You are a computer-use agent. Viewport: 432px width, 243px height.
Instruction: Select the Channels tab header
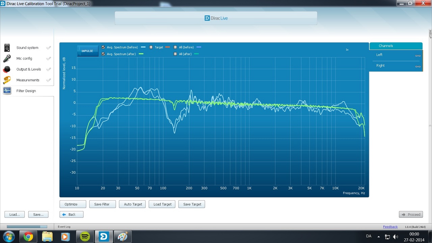[x=396, y=46]
